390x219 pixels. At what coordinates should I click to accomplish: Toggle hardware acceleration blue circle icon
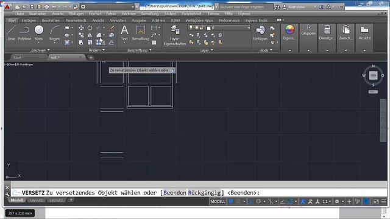coord(366,201)
